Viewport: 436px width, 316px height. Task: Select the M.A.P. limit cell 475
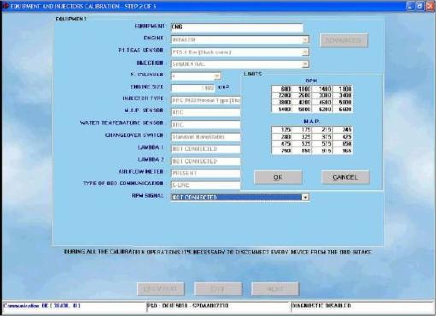point(282,144)
